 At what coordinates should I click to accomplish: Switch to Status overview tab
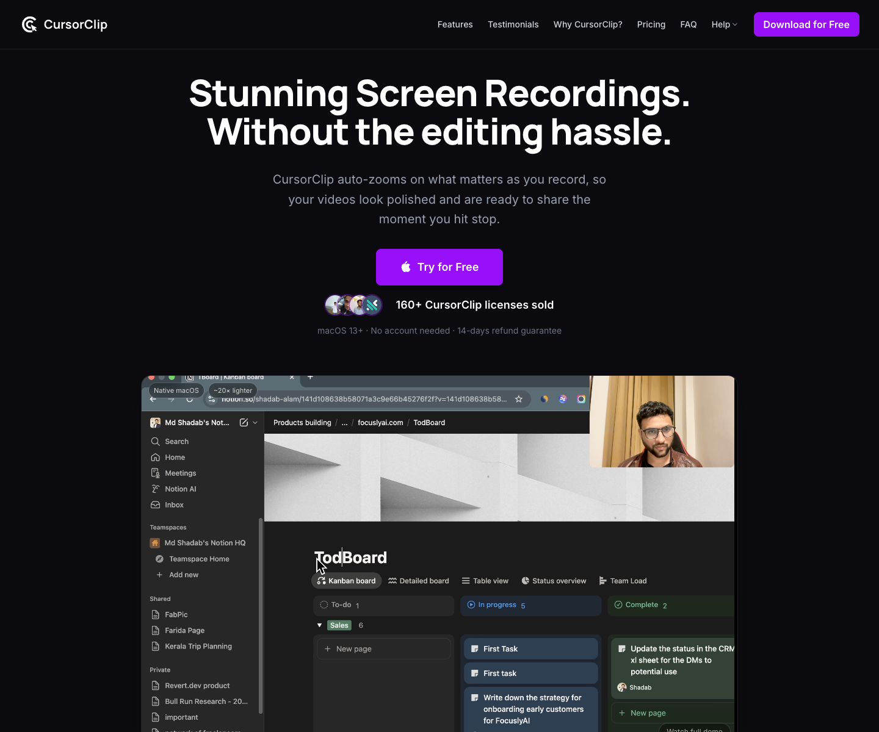[x=554, y=581]
